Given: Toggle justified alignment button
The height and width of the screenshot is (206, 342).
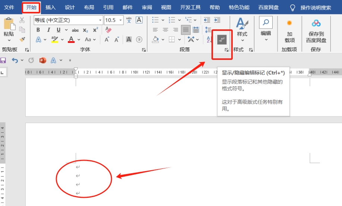Looking at the screenshot, I should point(186,30).
